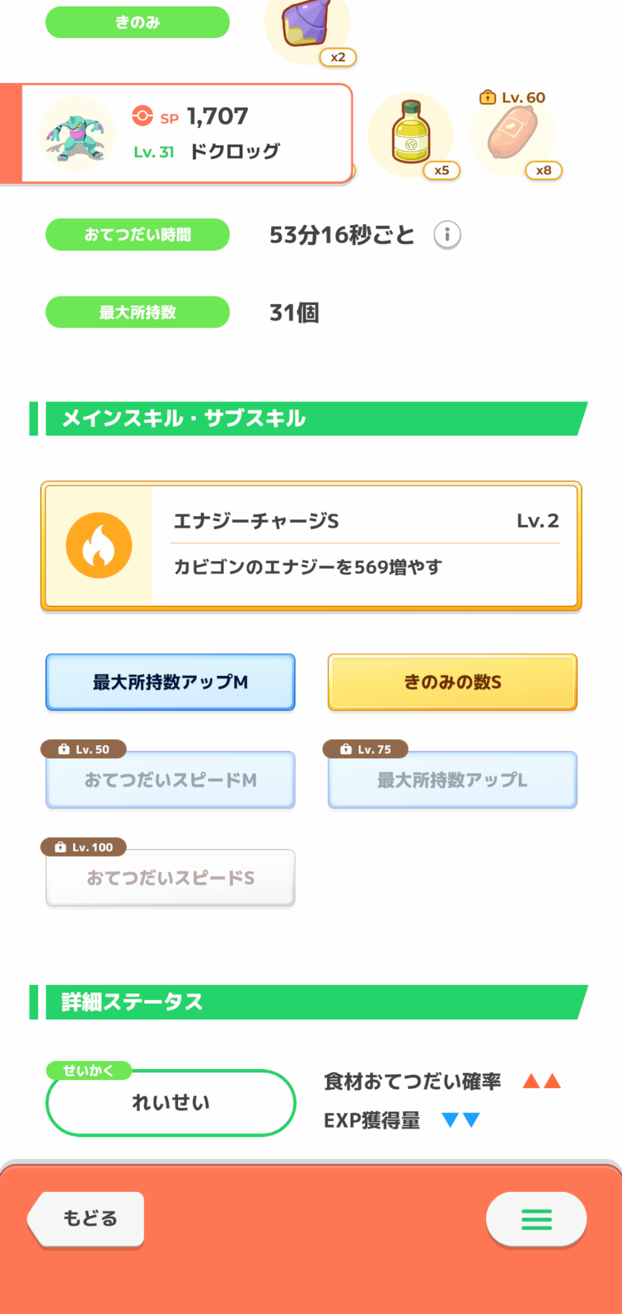The width and height of the screenshot is (622, 1314).
Task: Select the きのみの数S sub skill
Action: (453, 682)
